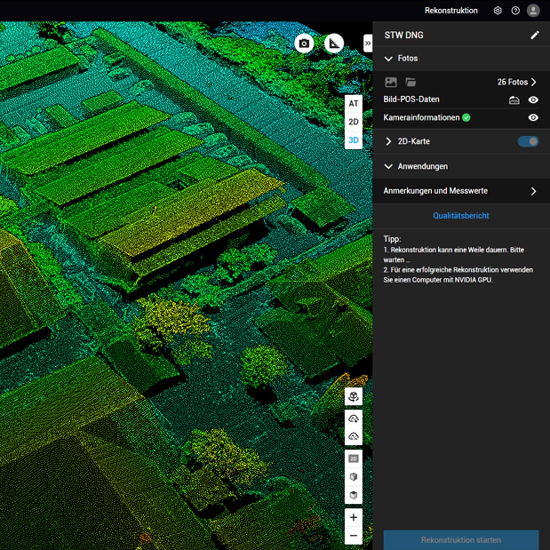Open the Qualitätsbericht link
Screen dimensions: 550x550
(461, 216)
